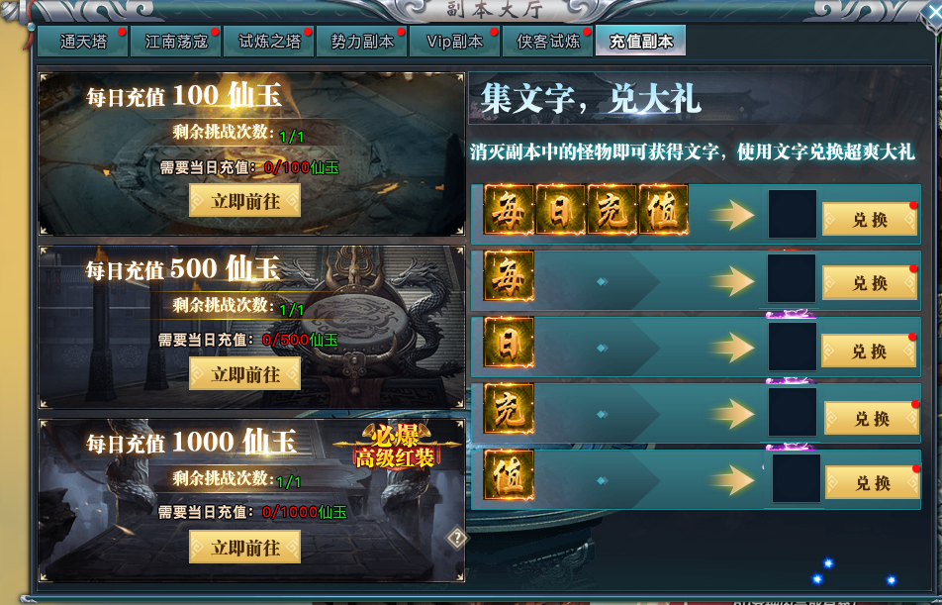Click 立即前往 for the 100 仙玉 dungeon
The height and width of the screenshot is (605, 942).
[245, 201]
